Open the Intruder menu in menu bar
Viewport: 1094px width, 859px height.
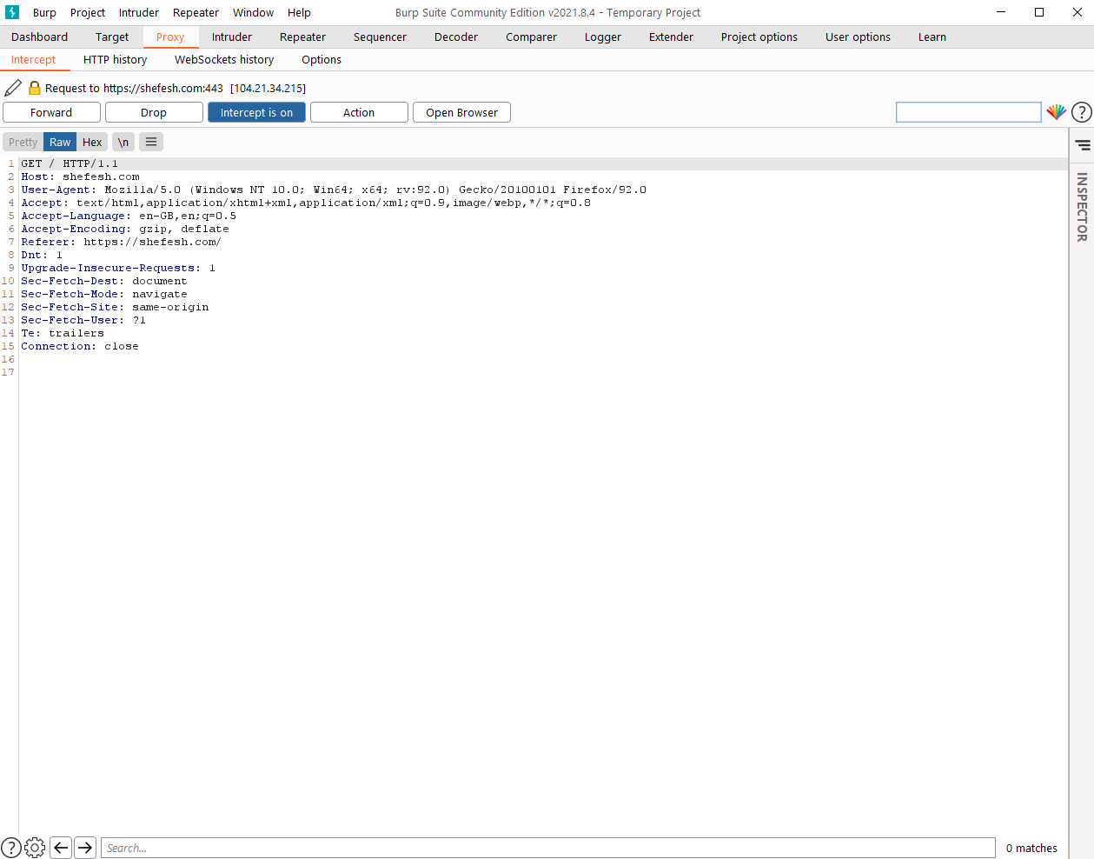[139, 12]
